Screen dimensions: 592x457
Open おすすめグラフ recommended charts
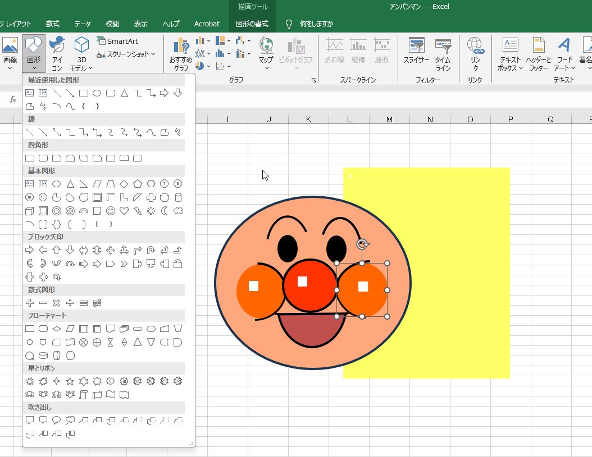(181, 54)
